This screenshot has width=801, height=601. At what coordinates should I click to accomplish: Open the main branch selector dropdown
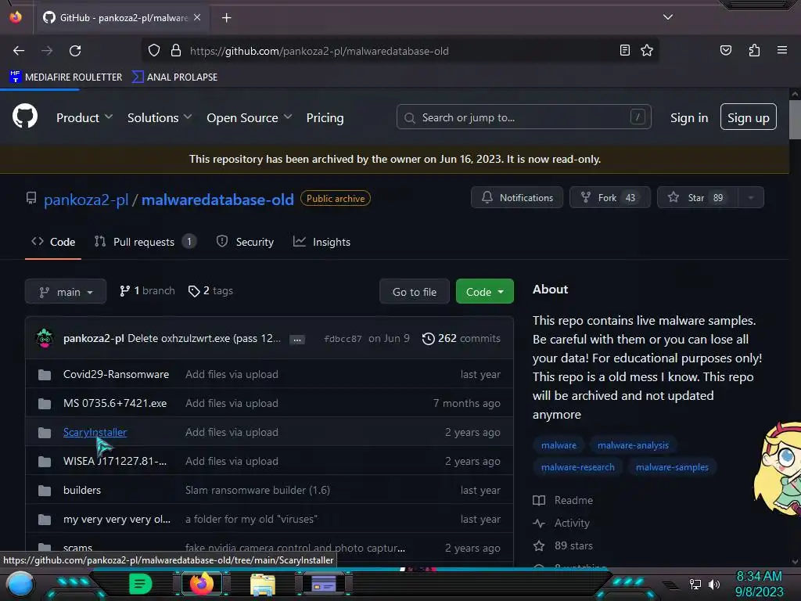66,291
